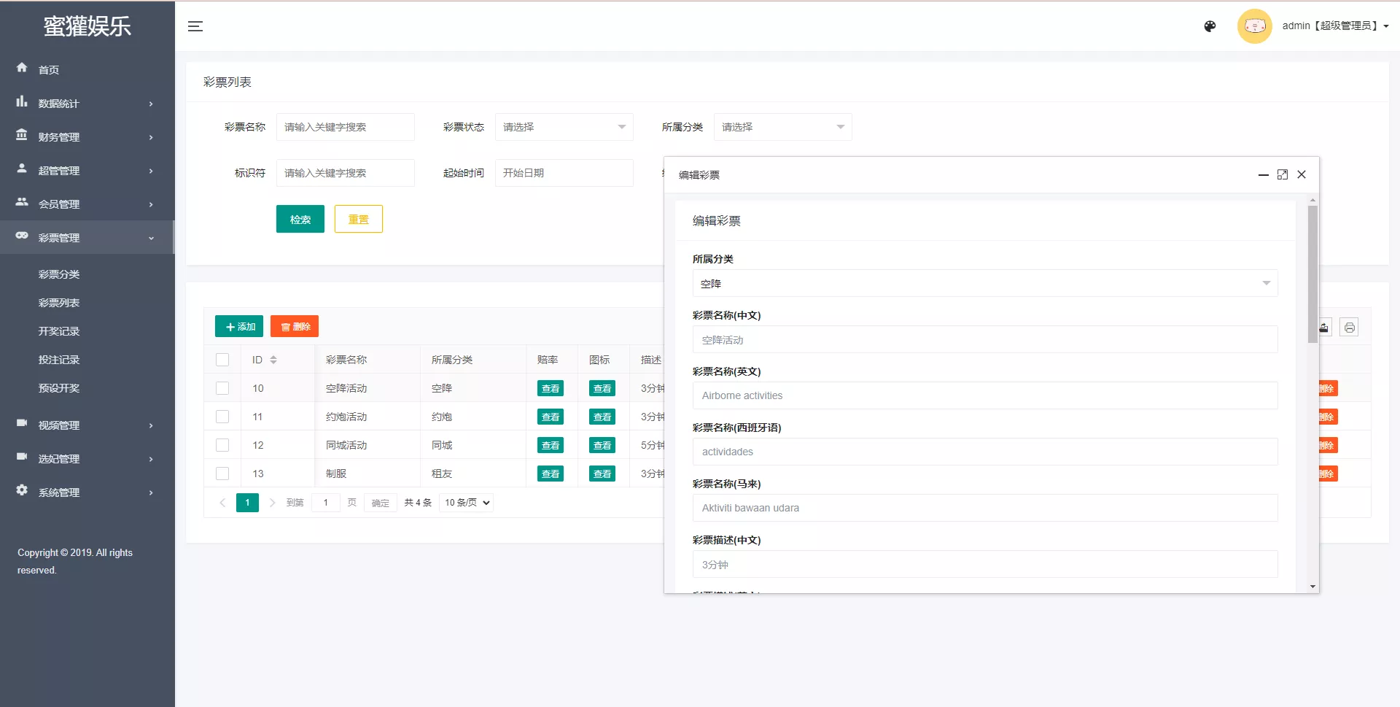
Task: Open 数据统计 statistics icon in sidebar
Action: (x=22, y=101)
